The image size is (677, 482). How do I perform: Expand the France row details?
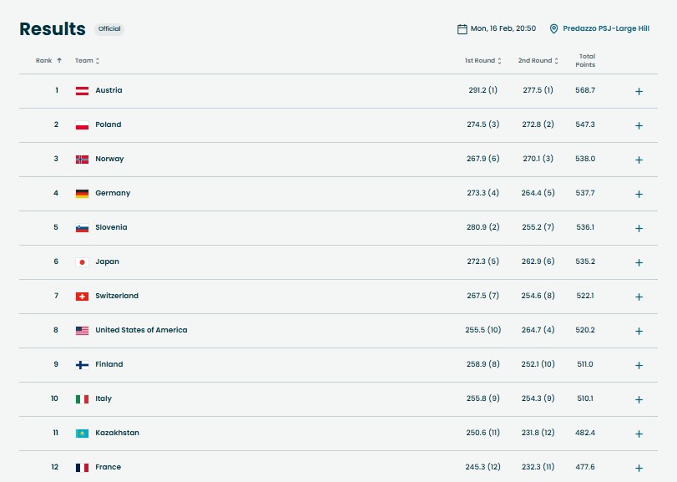[x=639, y=468]
